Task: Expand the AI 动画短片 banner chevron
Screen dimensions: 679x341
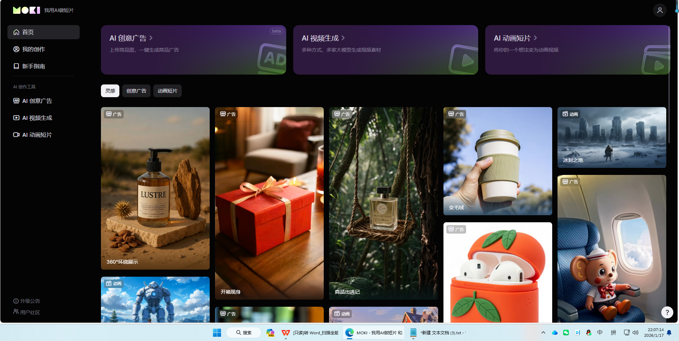Action: pos(535,38)
